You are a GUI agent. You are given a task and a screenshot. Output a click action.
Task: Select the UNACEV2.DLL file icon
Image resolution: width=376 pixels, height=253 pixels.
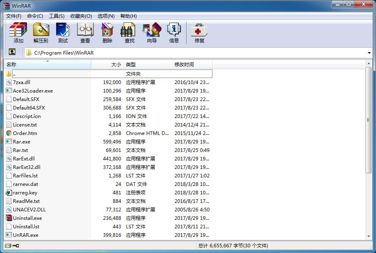point(9,209)
